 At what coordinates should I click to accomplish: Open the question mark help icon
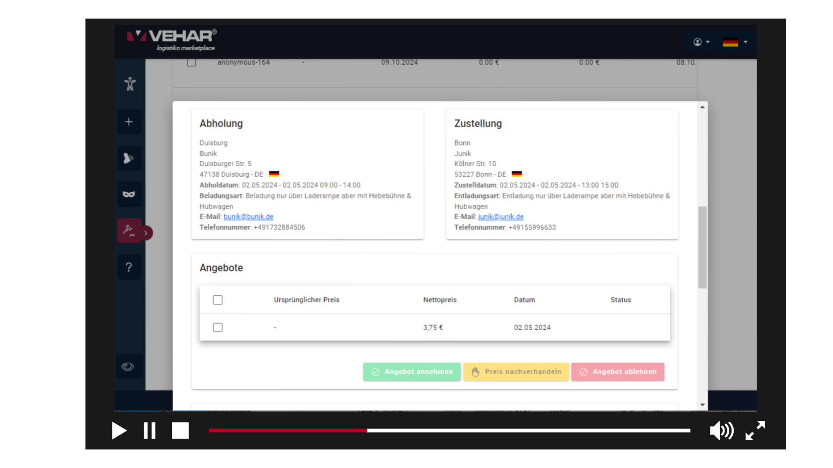[129, 267]
